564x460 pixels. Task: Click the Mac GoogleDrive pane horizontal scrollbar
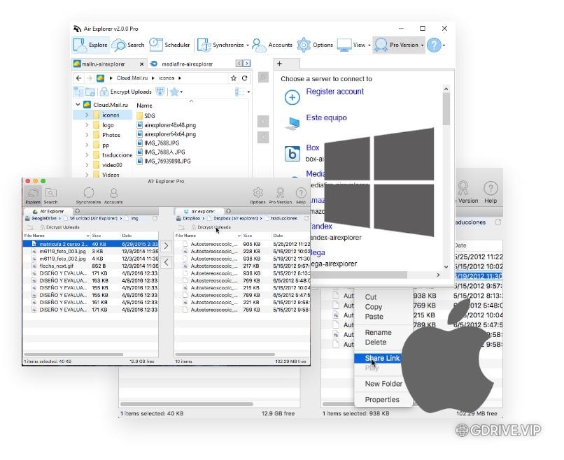[73, 354]
